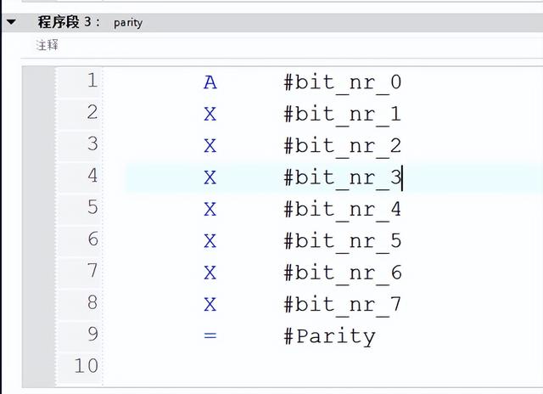Image resolution: width=543 pixels, height=394 pixels.
Task: Select instruction A on line 1
Action: [x=210, y=82]
